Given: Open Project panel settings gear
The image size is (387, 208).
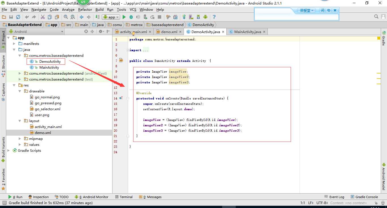Looking at the screenshot, I should (101, 32).
